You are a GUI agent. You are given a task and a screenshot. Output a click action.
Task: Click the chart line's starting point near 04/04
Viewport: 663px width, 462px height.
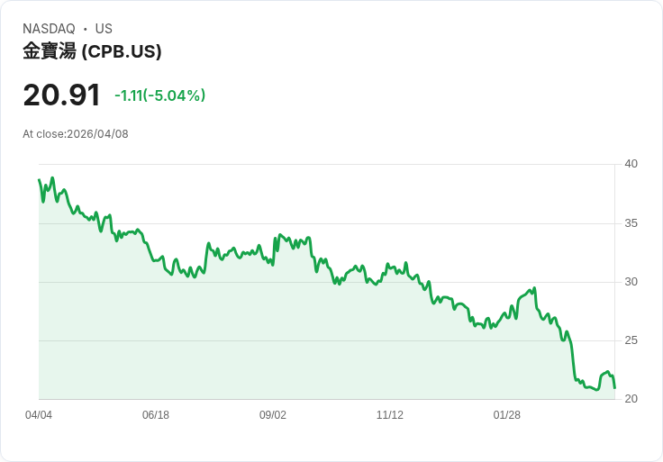(40, 180)
